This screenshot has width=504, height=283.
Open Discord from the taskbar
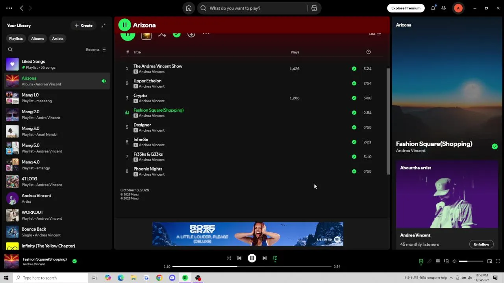tap(172, 278)
